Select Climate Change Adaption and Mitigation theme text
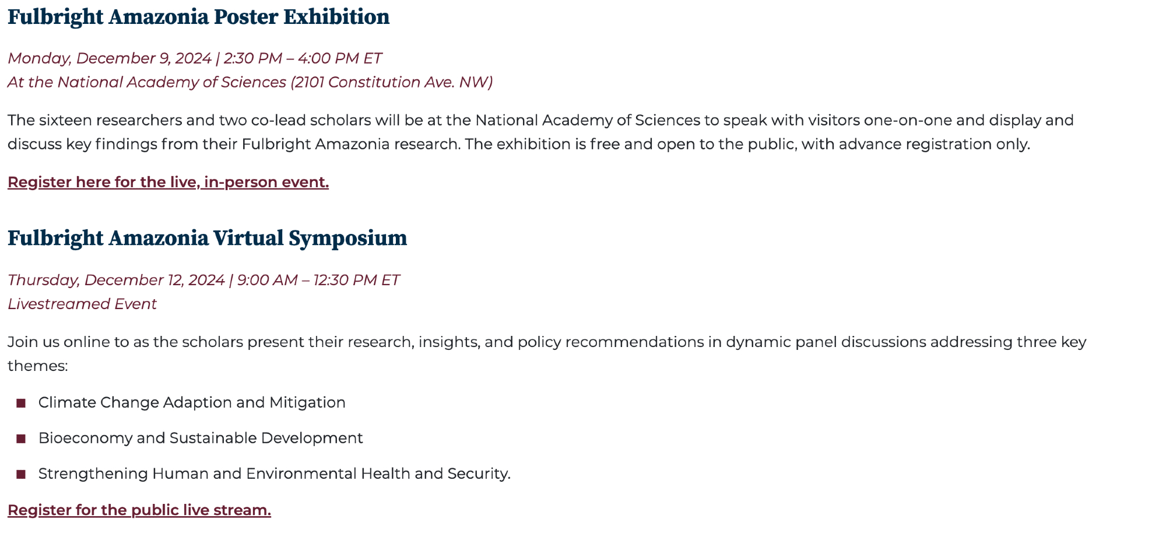 click(192, 402)
